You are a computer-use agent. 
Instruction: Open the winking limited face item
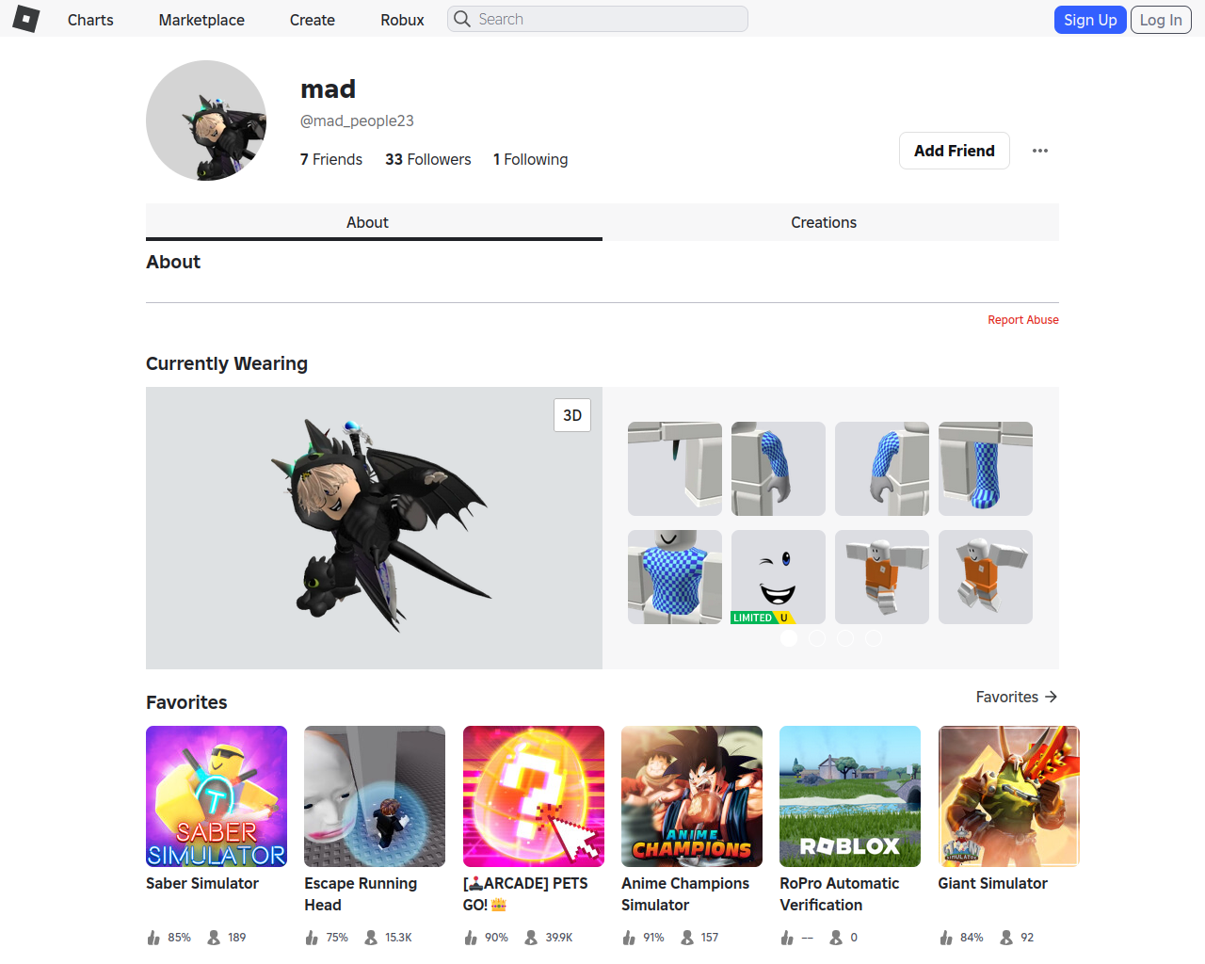click(x=779, y=577)
